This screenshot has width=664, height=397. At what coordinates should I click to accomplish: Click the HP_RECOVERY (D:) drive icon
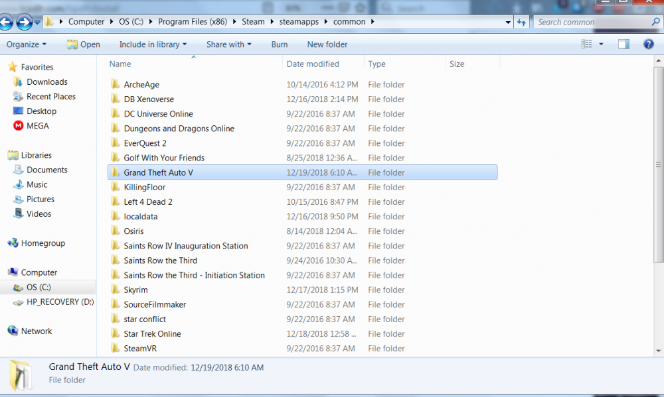(18, 302)
